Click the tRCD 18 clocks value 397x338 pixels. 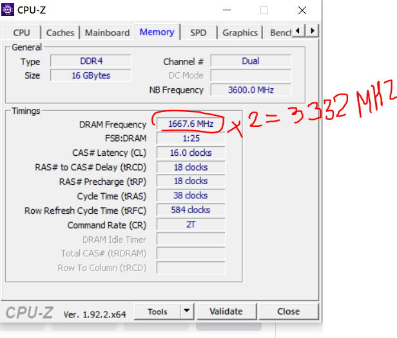[191, 167]
